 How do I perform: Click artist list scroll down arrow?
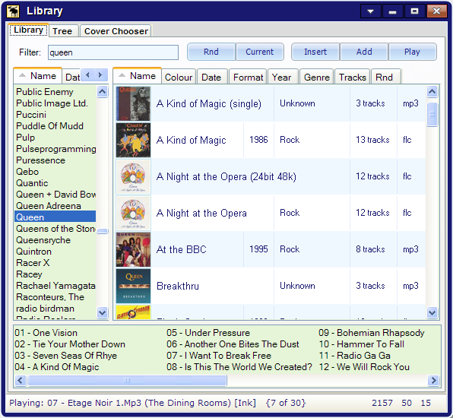tap(103, 312)
